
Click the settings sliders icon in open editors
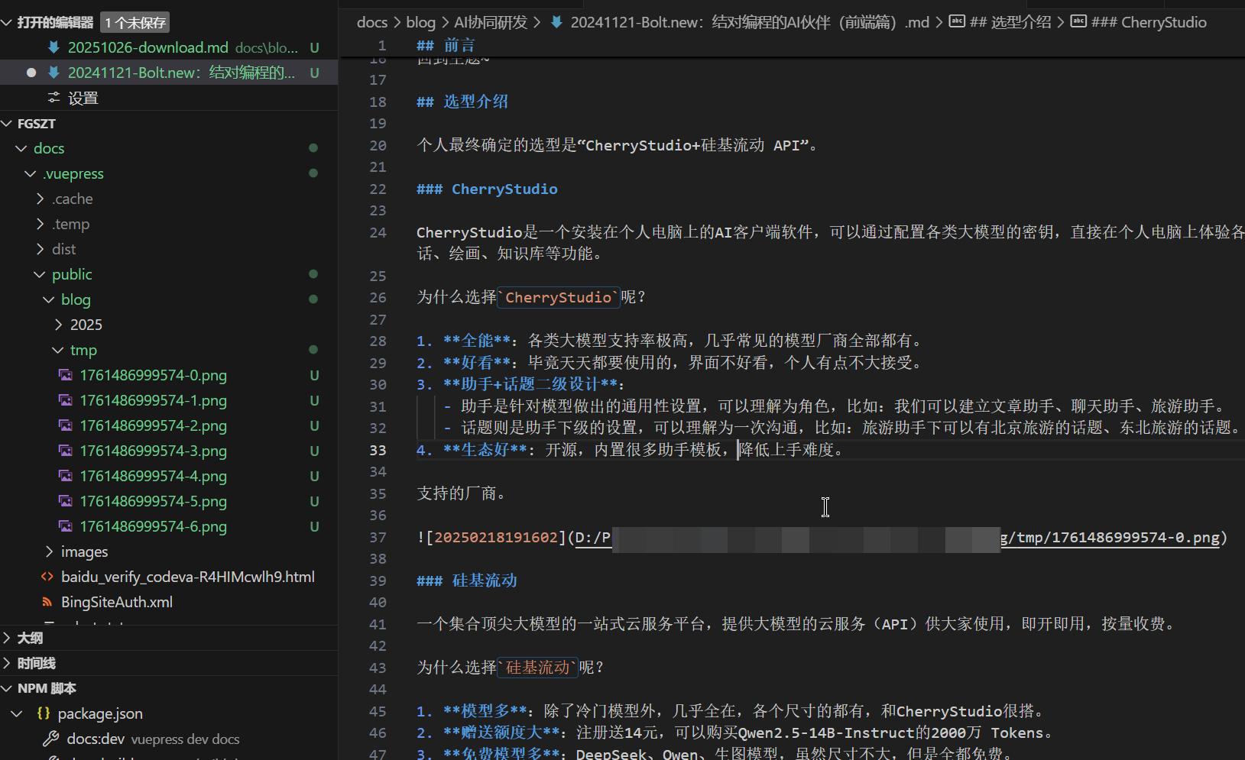tap(53, 98)
